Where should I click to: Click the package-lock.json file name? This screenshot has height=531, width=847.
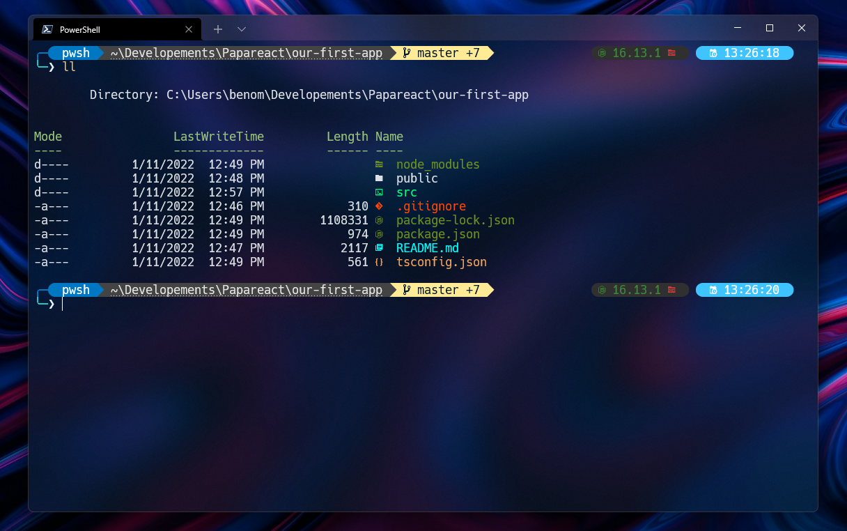[456, 220]
